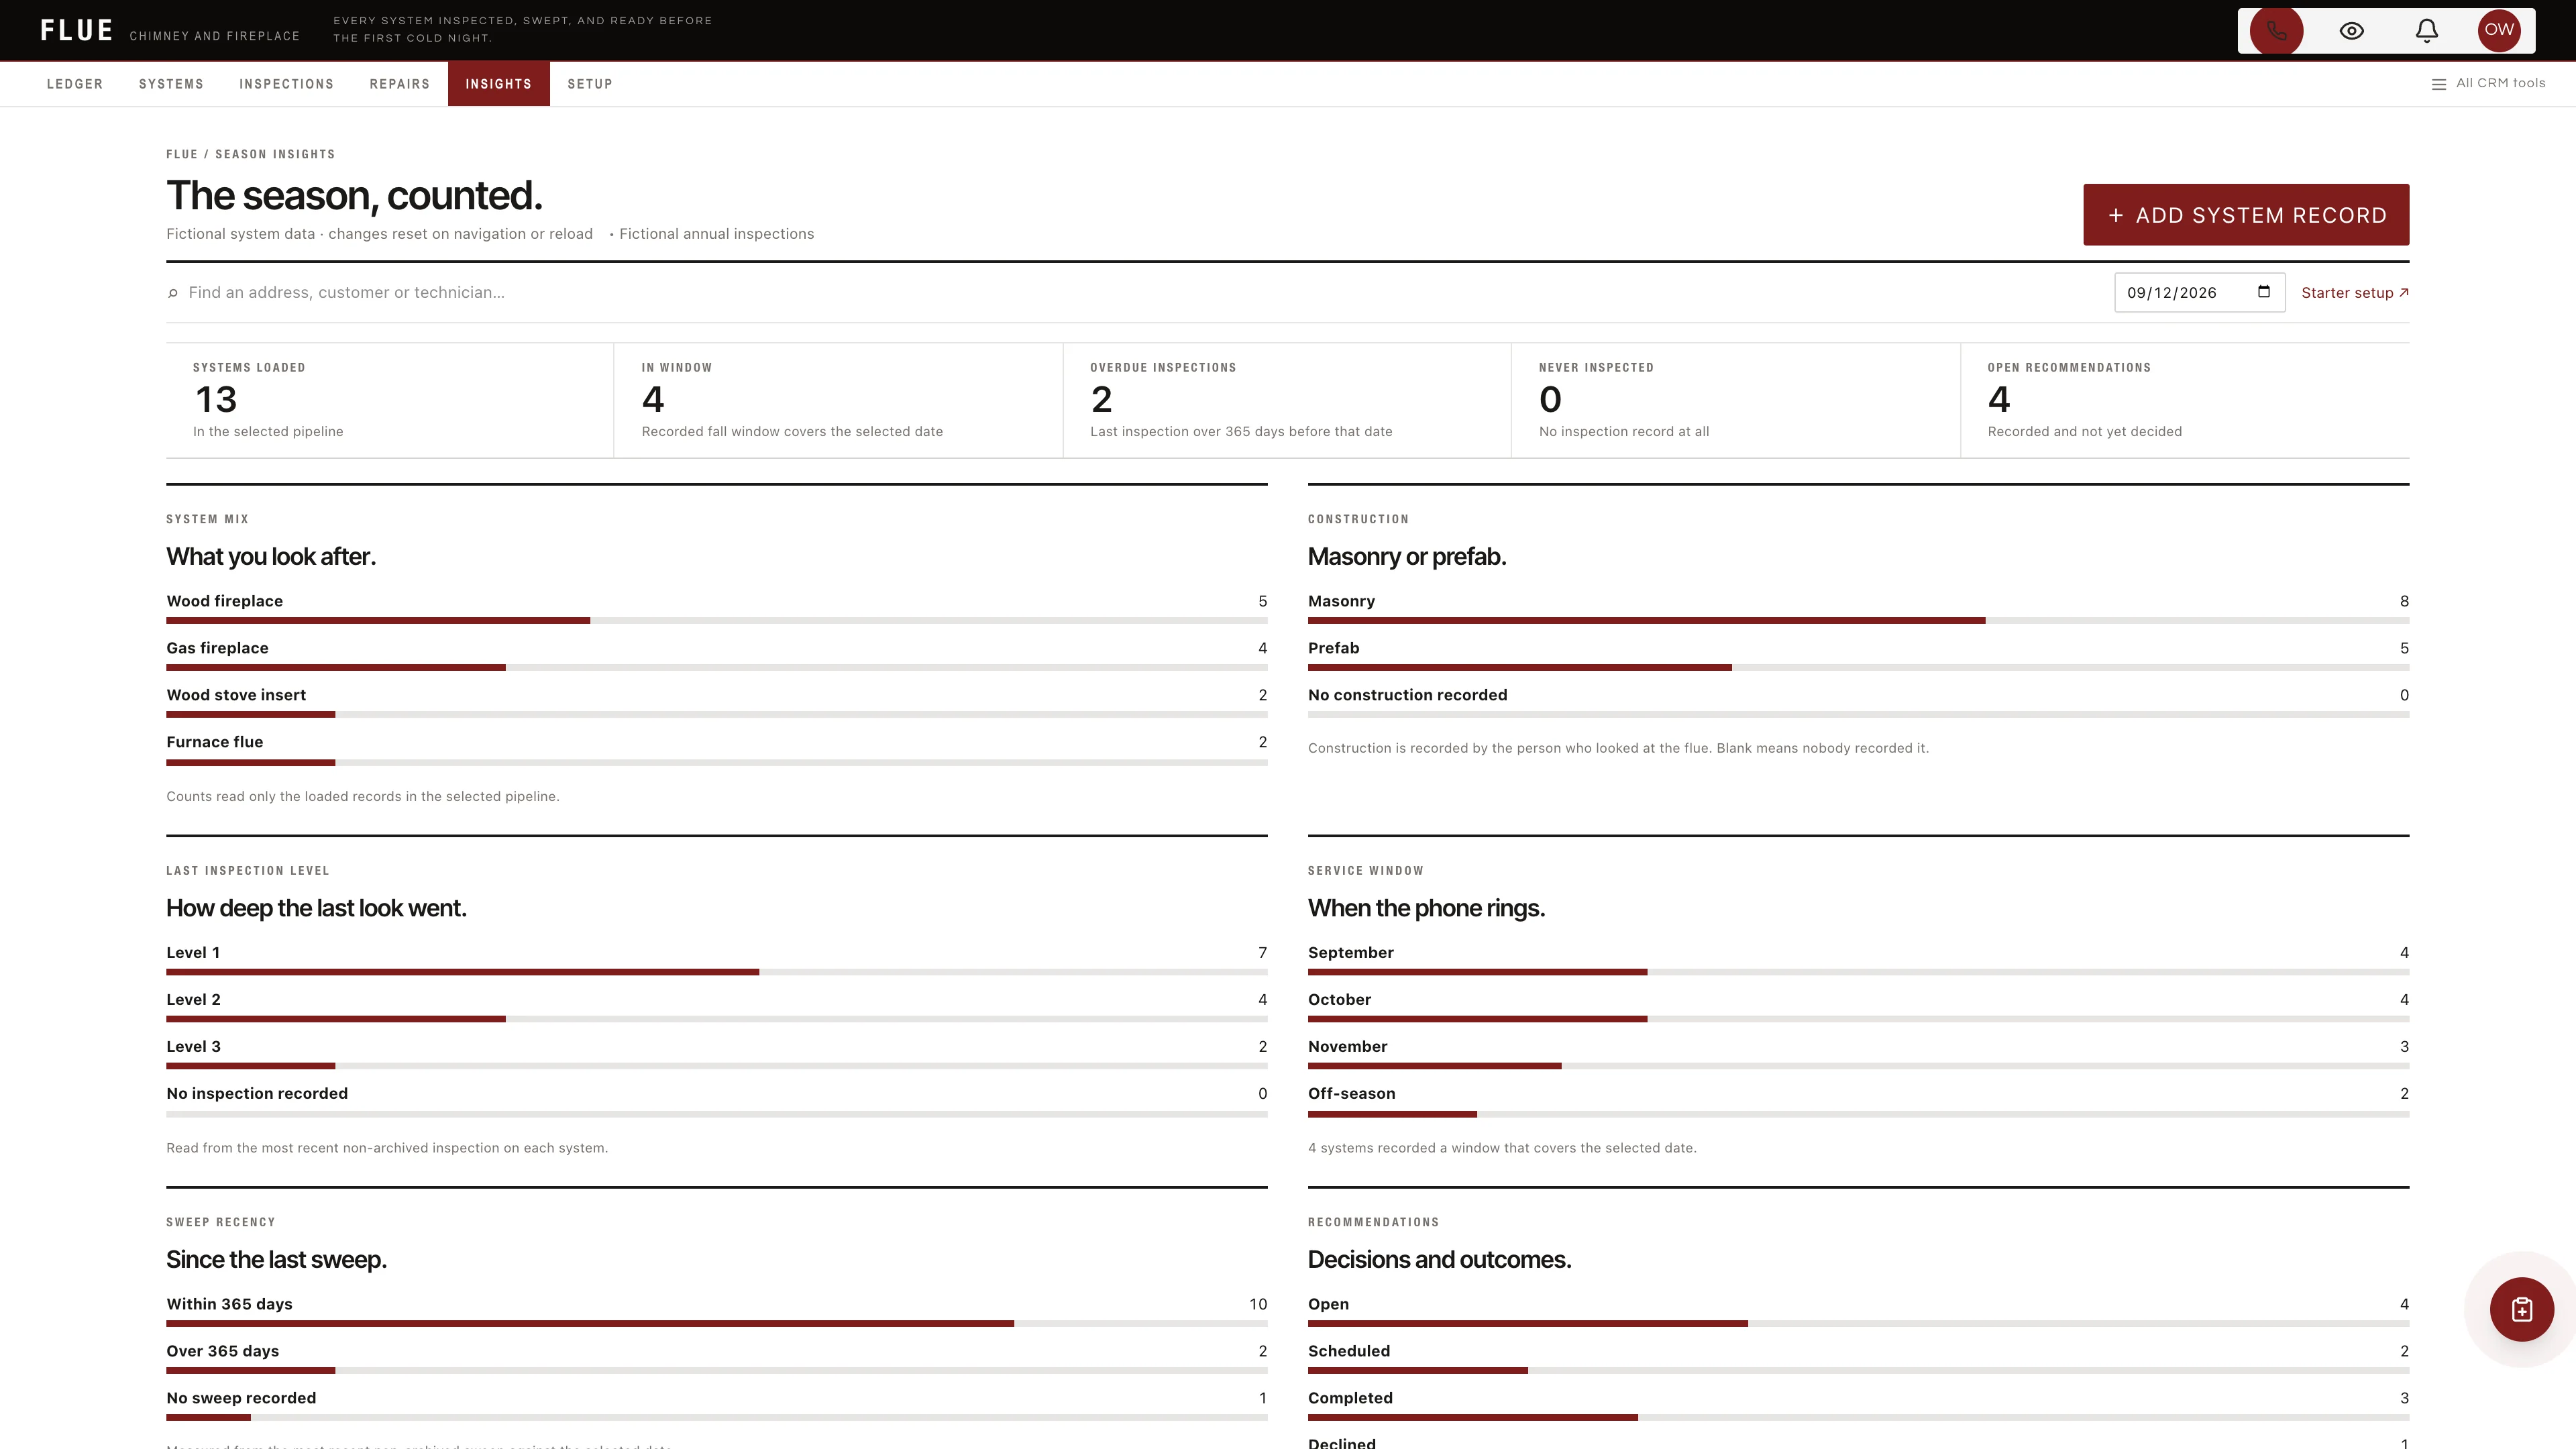The image size is (2576, 1449).
Task: Click the Overdue Inspections 2 card
Action: 1287,401
